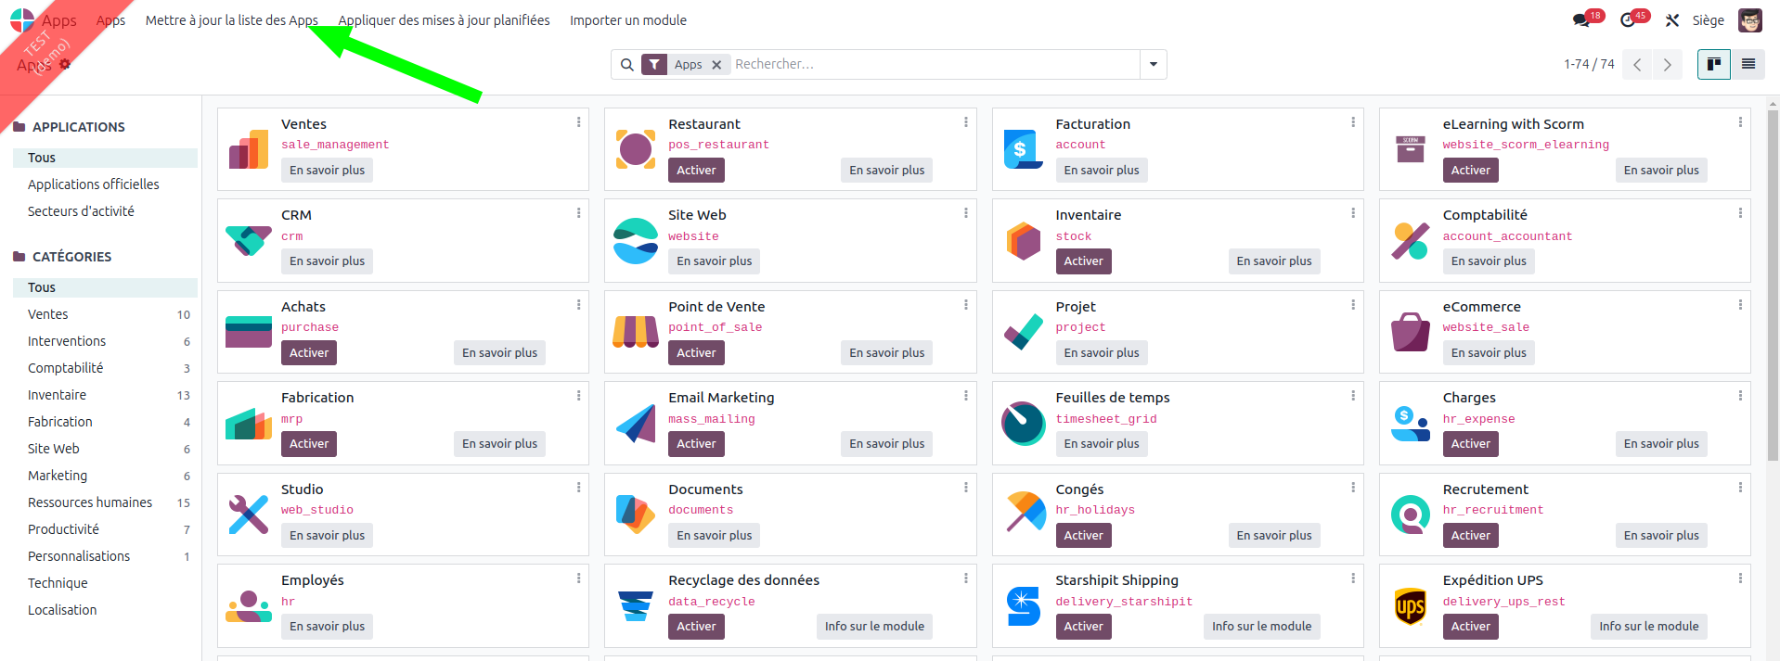
Task: Click the Odoo Apps home logo
Action: (x=22, y=20)
